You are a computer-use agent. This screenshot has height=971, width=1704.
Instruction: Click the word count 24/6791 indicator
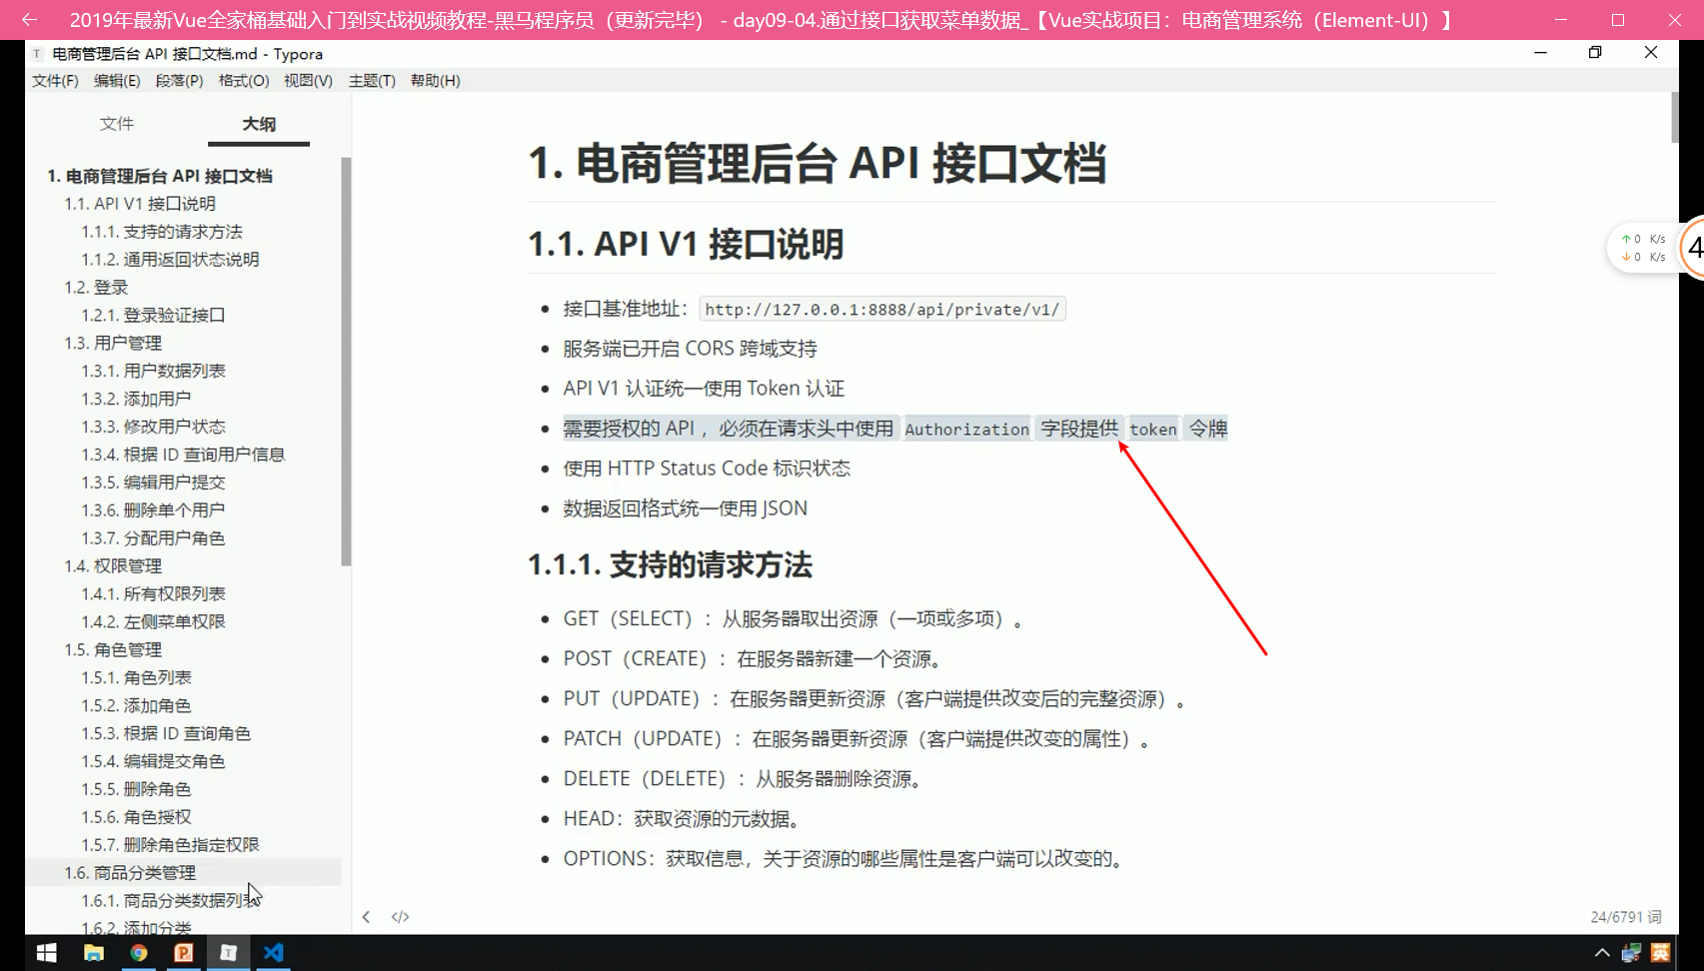pyautogui.click(x=1625, y=917)
